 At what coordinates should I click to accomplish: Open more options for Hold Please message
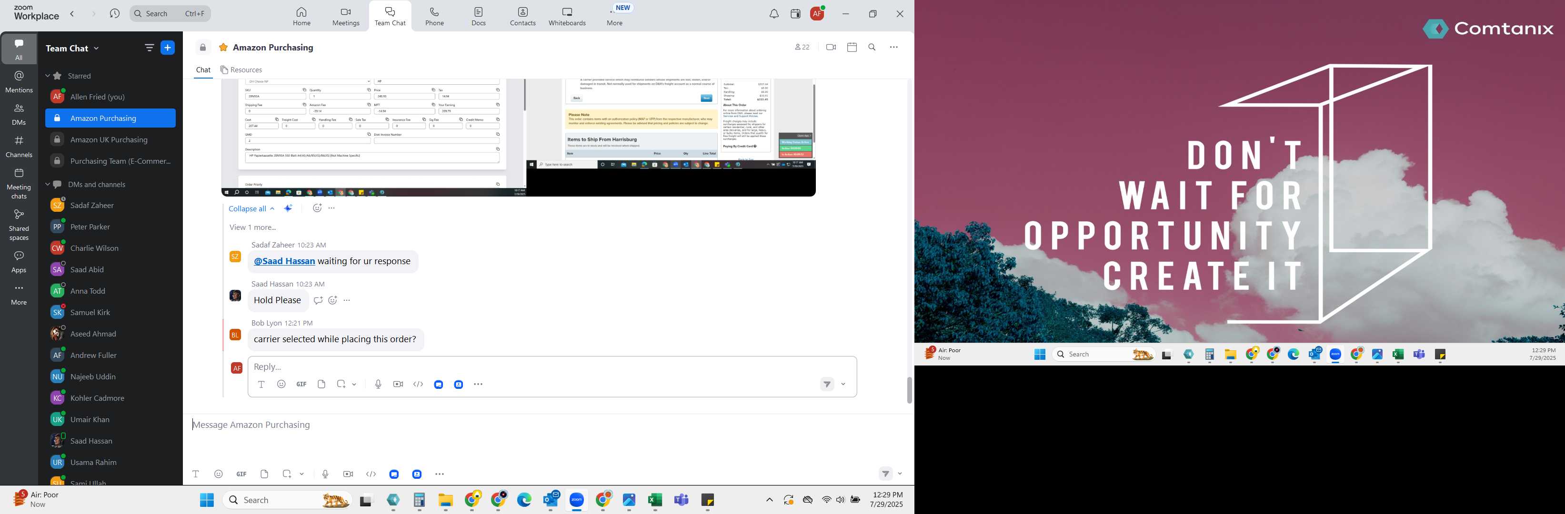(x=347, y=300)
